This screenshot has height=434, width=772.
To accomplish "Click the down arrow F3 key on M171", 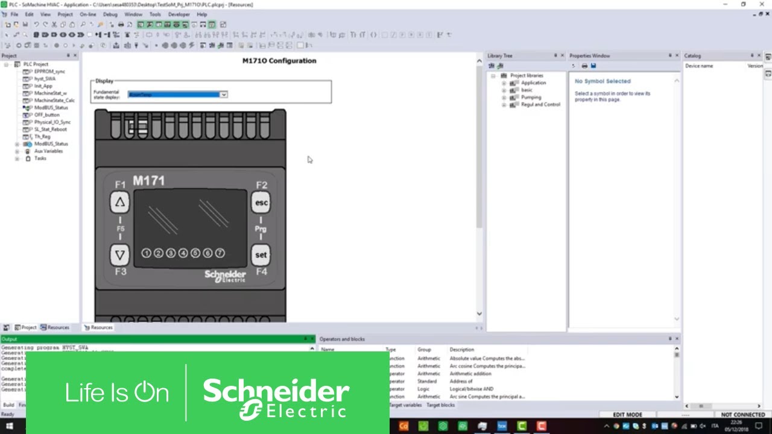I will pyautogui.click(x=120, y=255).
